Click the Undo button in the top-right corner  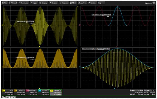[154, 3]
